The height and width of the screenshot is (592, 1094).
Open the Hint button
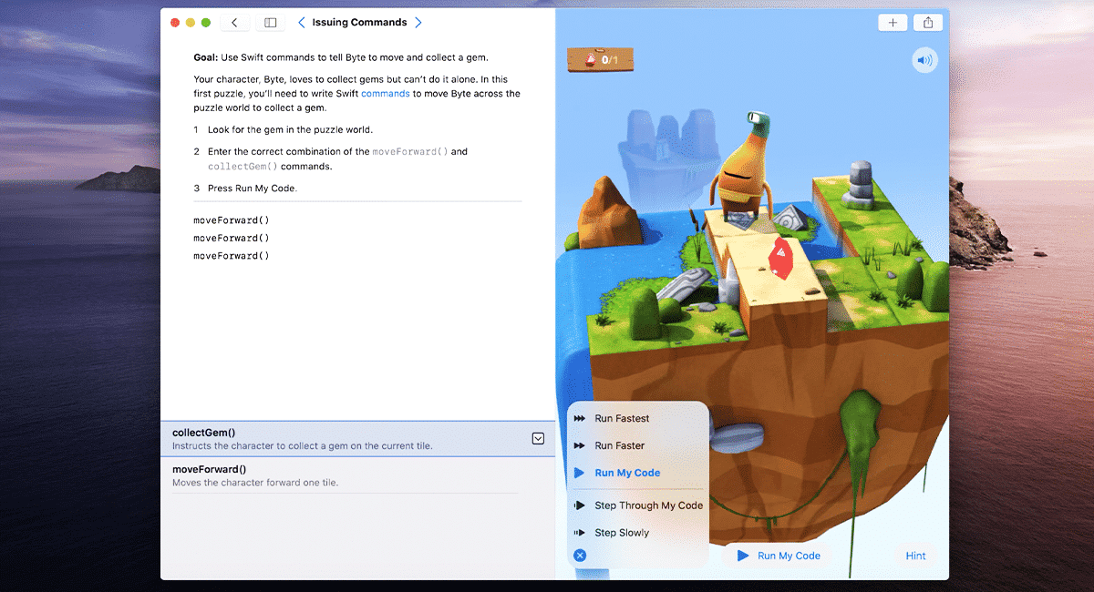[915, 556]
